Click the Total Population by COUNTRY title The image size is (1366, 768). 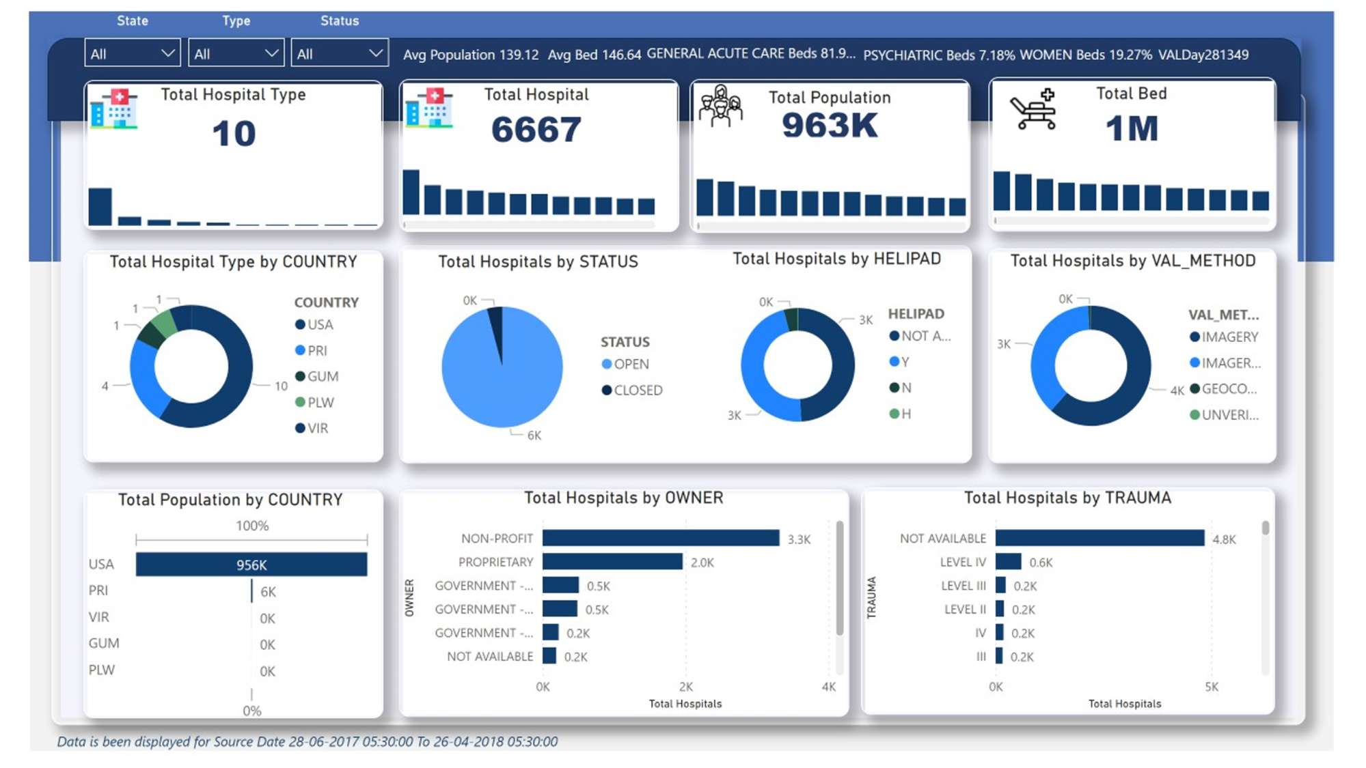tap(230, 500)
